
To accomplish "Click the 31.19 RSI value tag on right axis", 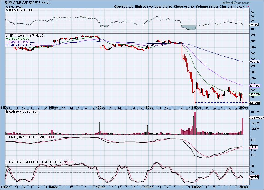I will point(254,25).
